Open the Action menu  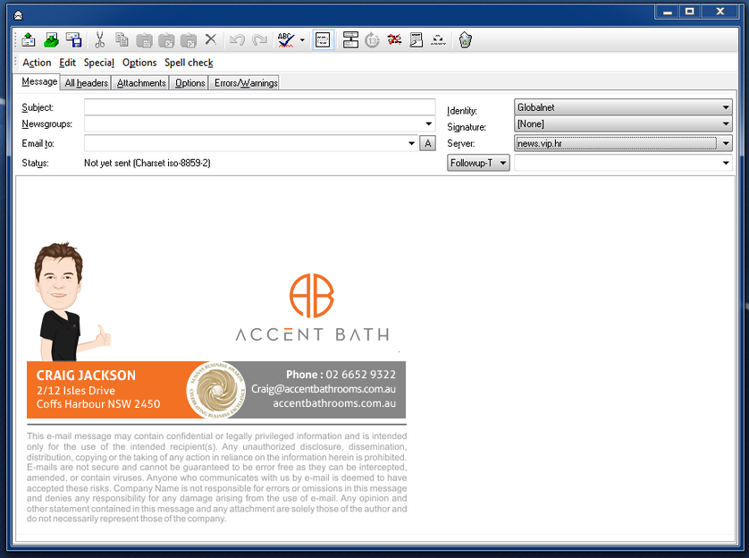tap(37, 63)
